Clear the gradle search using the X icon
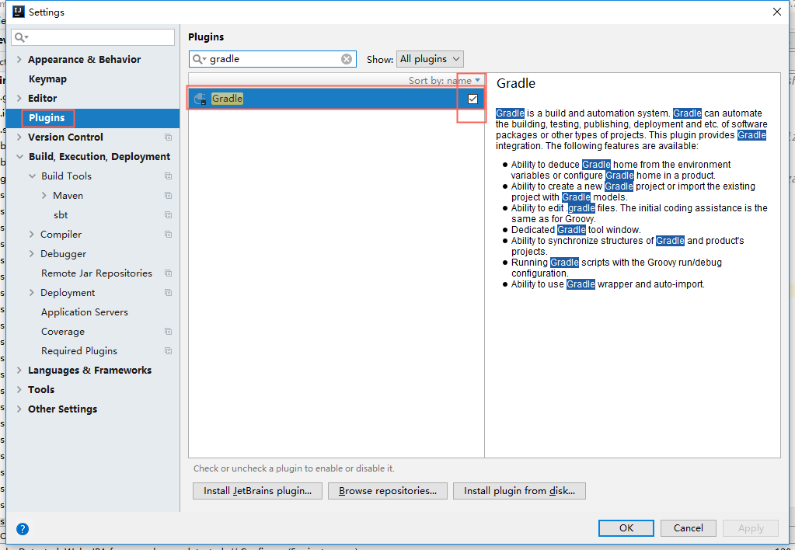795x550 pixels. [x=347, y=58]
